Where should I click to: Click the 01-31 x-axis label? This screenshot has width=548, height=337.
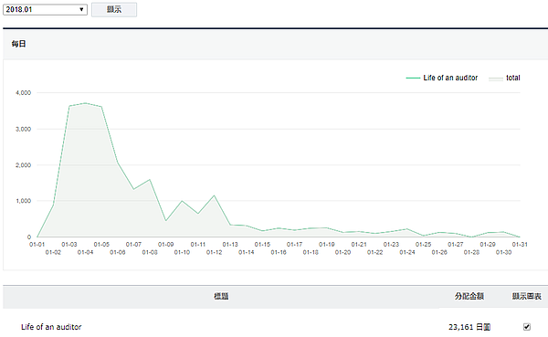[x=520, y=245]
